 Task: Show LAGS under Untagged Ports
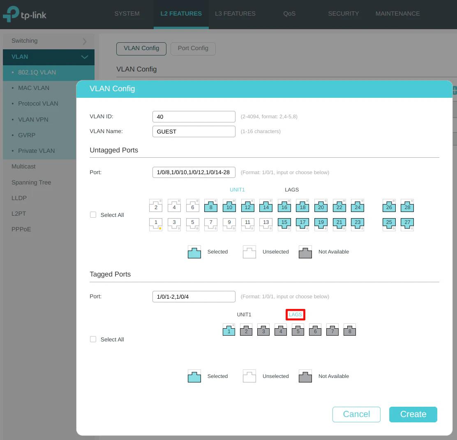click(292, 190)
